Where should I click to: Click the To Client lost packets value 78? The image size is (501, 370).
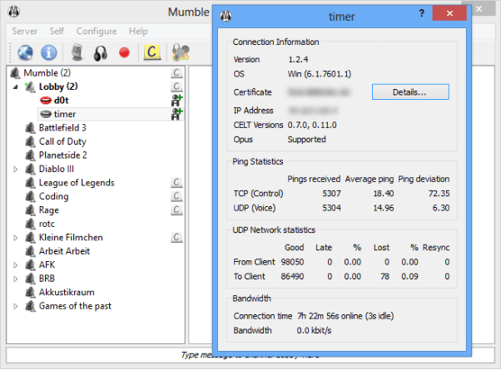point(385,277)
